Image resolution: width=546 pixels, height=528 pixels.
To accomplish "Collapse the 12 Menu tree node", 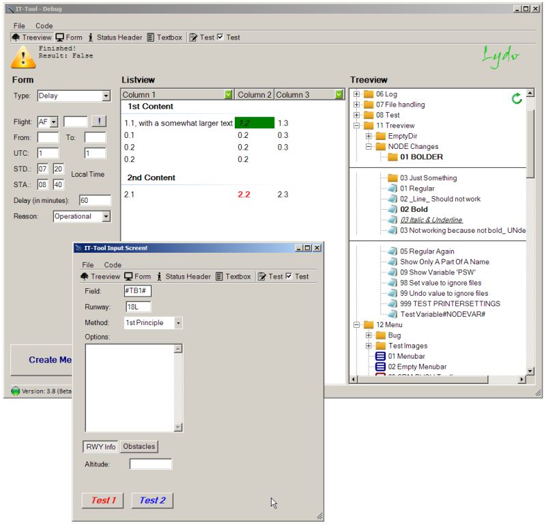I will [x=356, y=325].
